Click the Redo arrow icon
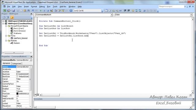The width and height of the screenshot is (196, 110). pos(36,11)
